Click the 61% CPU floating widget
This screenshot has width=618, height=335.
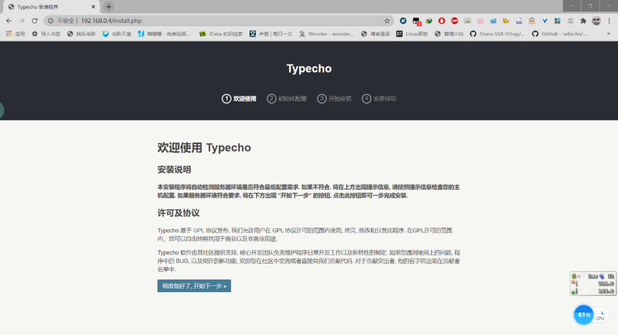[591, 315]
